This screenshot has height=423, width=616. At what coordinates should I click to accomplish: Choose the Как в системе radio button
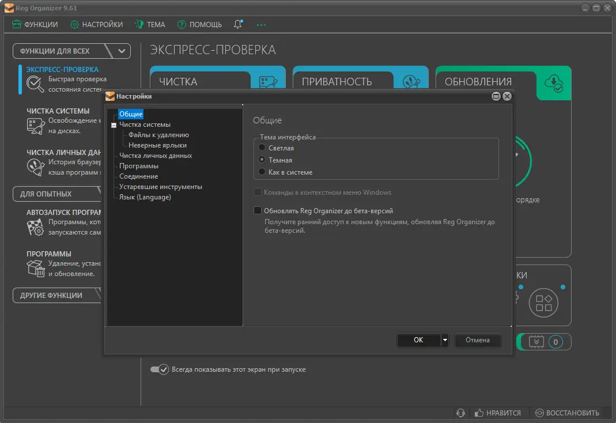point(262,172)
